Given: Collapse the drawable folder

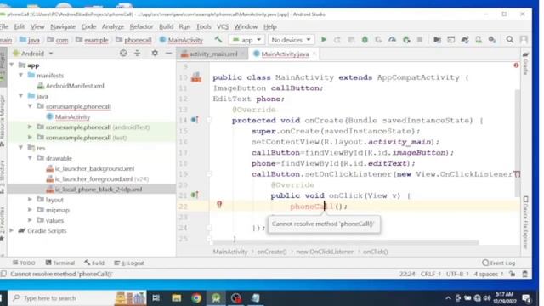Looking at the screenshot, I should (31, 158).
